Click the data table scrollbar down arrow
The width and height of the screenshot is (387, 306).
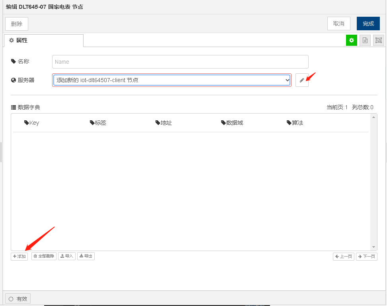pyautogui.click(x=373, y=247)
